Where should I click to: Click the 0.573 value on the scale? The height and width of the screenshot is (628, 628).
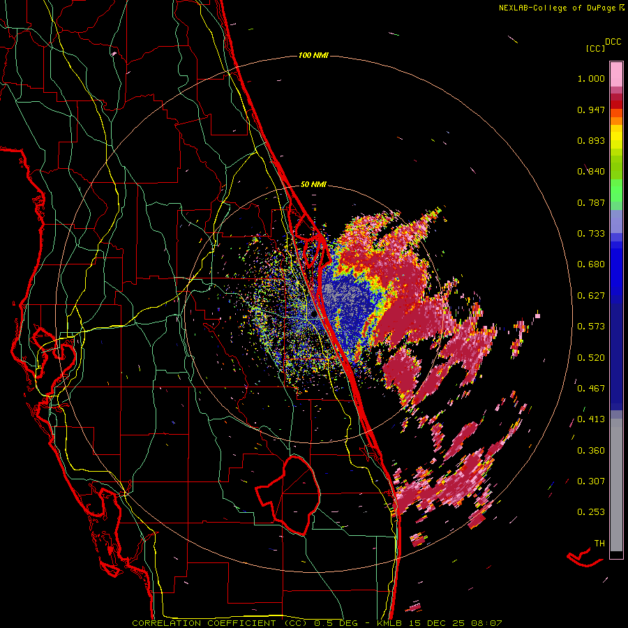(x=591, y=327)
